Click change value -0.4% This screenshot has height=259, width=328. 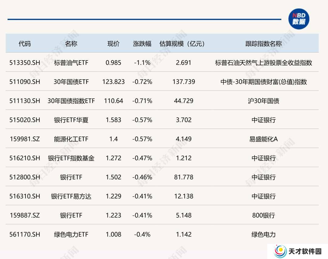pos(142,234)
